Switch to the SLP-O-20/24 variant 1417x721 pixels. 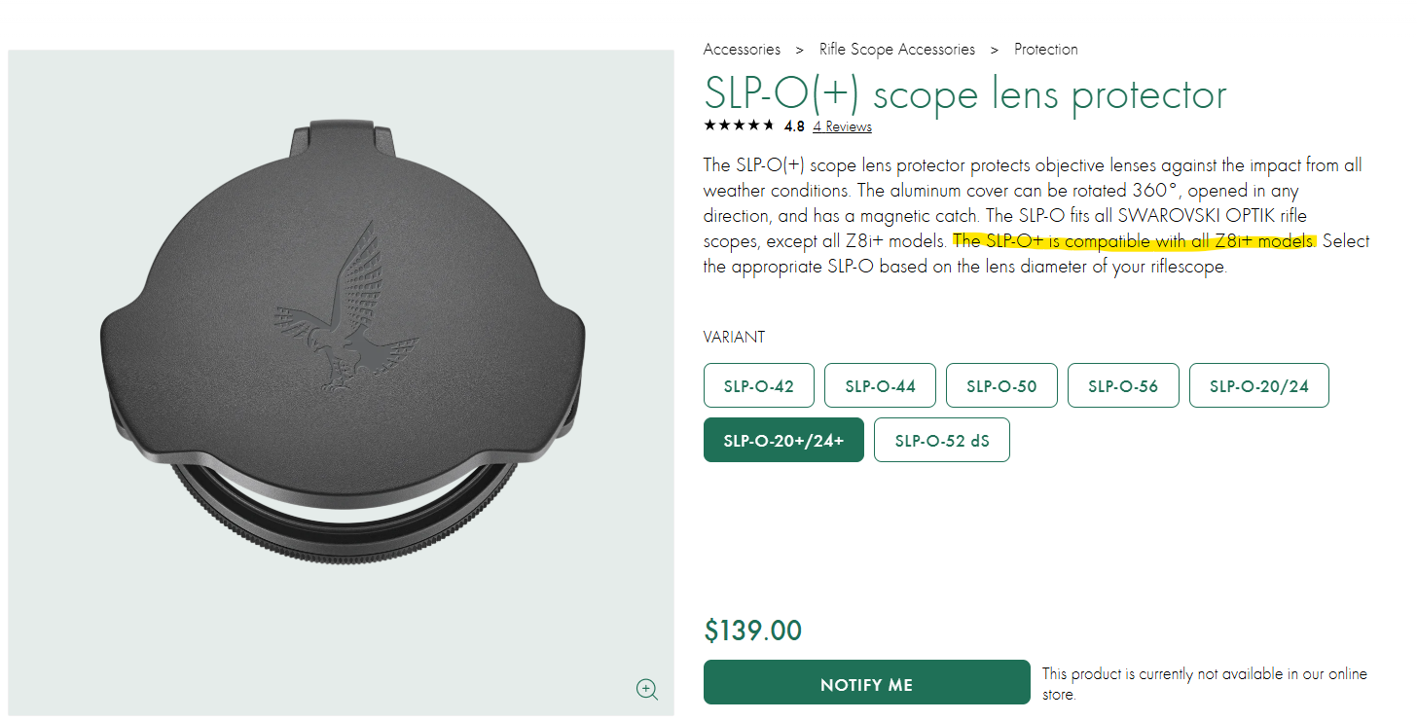1258,386
